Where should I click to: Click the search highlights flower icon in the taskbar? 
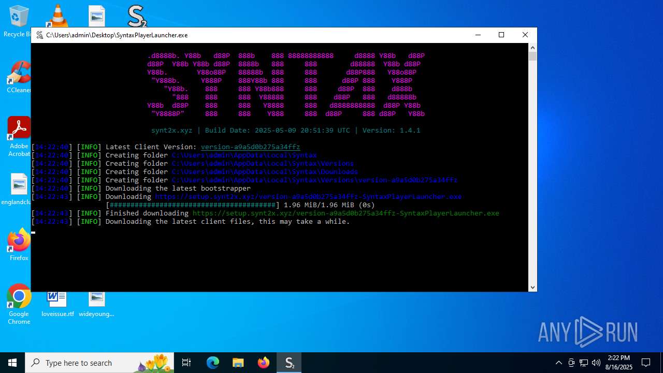[155, 363]
